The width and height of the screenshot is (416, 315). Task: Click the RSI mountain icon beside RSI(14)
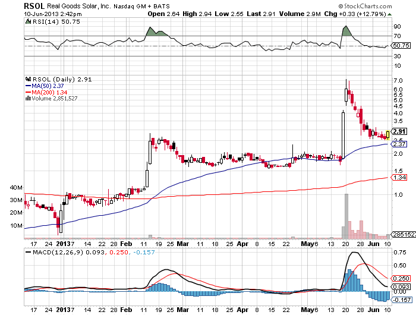click(x=28, y=21)
